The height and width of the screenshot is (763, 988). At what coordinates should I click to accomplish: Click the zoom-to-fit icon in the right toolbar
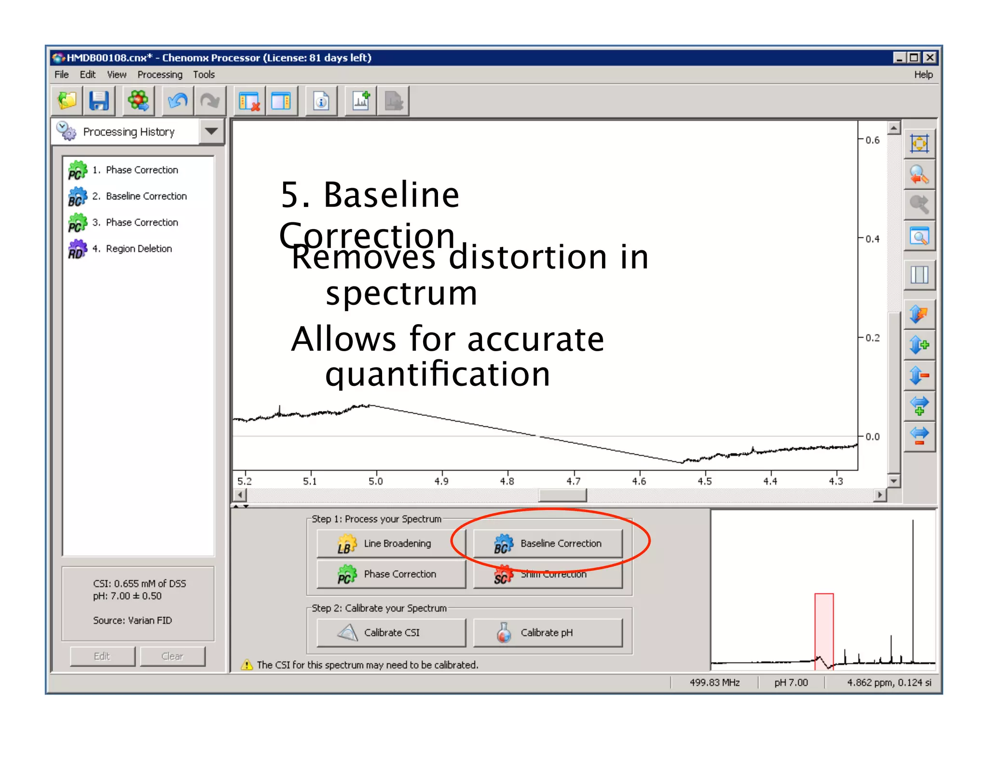click(x=919, y=144)
